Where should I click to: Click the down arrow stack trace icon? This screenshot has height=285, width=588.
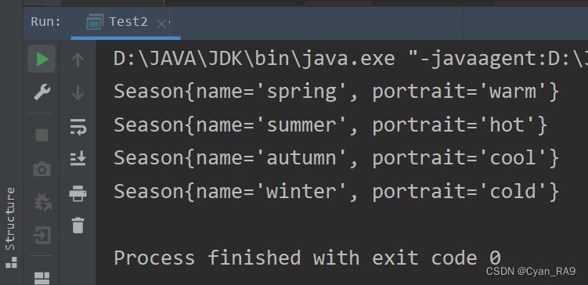[78, 92]
